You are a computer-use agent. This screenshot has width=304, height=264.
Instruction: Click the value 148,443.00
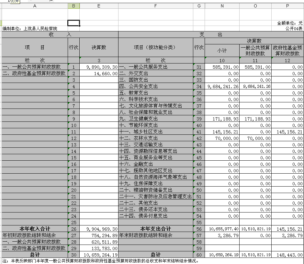290,255
